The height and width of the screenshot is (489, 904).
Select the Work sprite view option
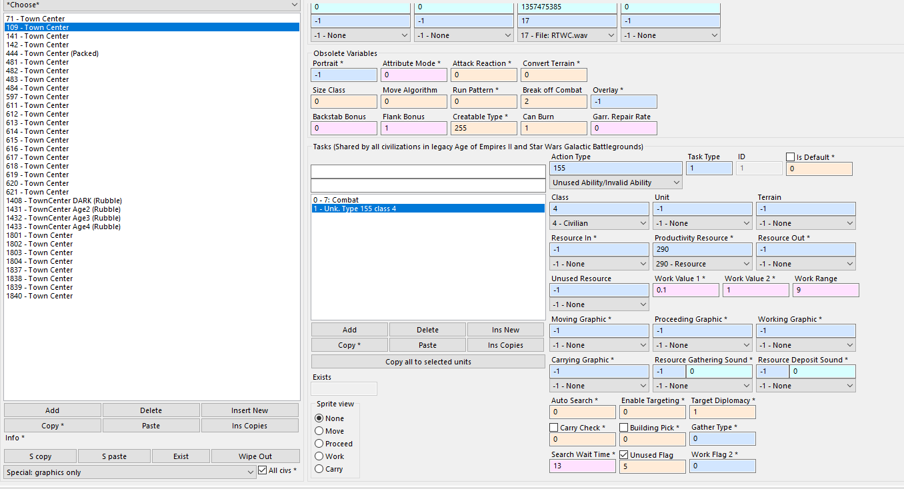tap(319, 456)
